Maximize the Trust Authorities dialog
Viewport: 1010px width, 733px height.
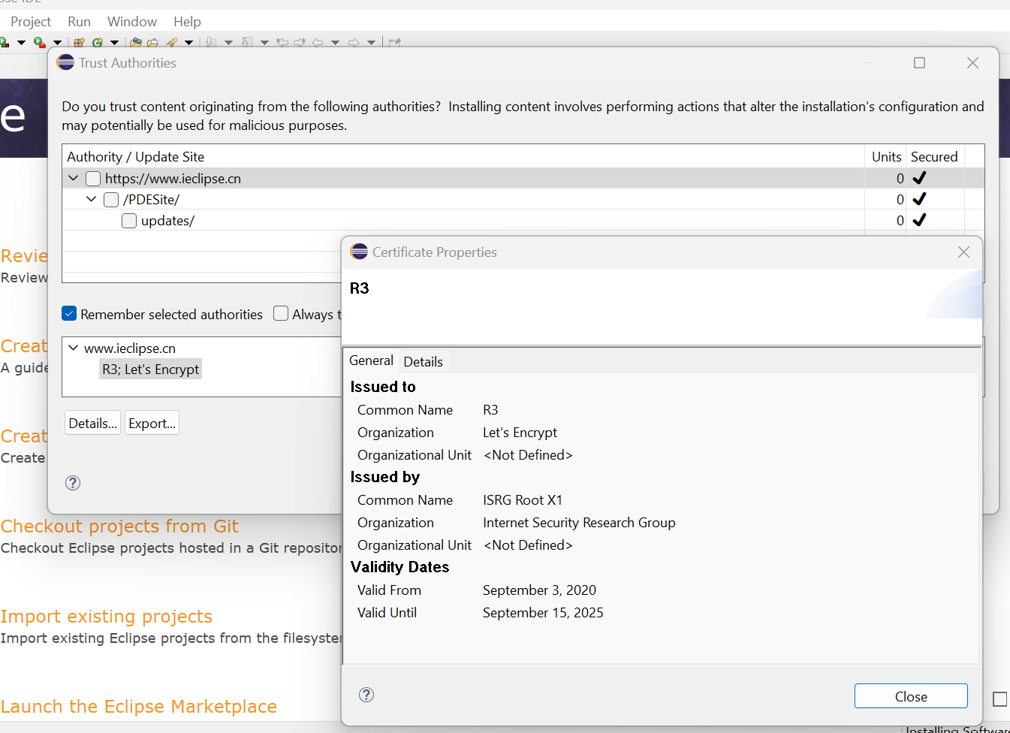tap(919, 62)
